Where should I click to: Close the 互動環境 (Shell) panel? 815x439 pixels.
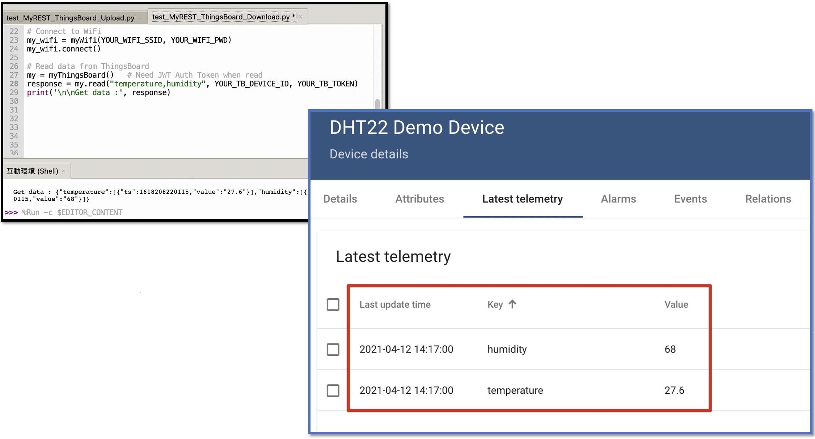click(x=64, y=170)
